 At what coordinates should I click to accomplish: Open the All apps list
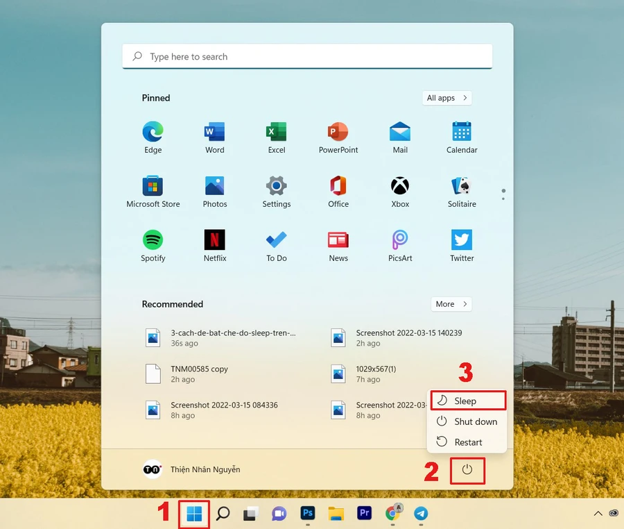click(447, 98)
